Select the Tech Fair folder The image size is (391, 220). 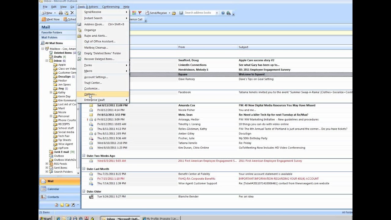tap(64, 136)
